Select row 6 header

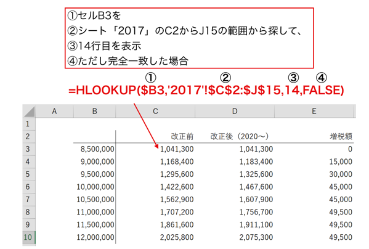click(29, 187)
